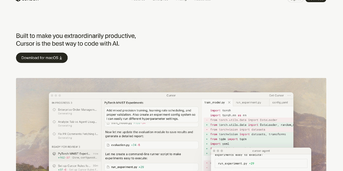Click spinner icon beside Analyze Tab vs Agent
Screen dimensions: 343x171
(x=54, y=122)
